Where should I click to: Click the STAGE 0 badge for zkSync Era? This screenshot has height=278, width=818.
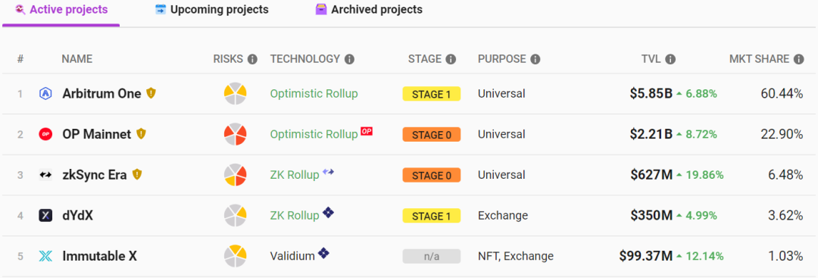pyautogui.click(x=432, y=175)
